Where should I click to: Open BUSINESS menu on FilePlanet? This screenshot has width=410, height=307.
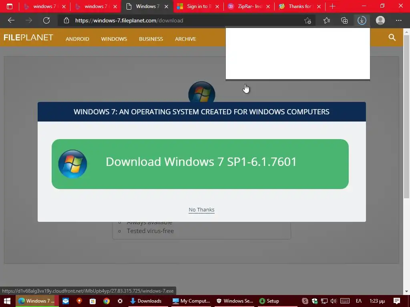pos(151,39)
